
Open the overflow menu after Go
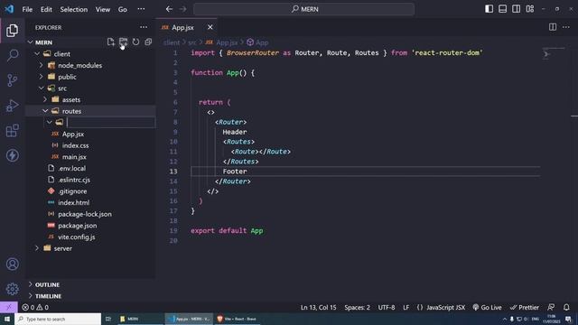pos(141,9)
